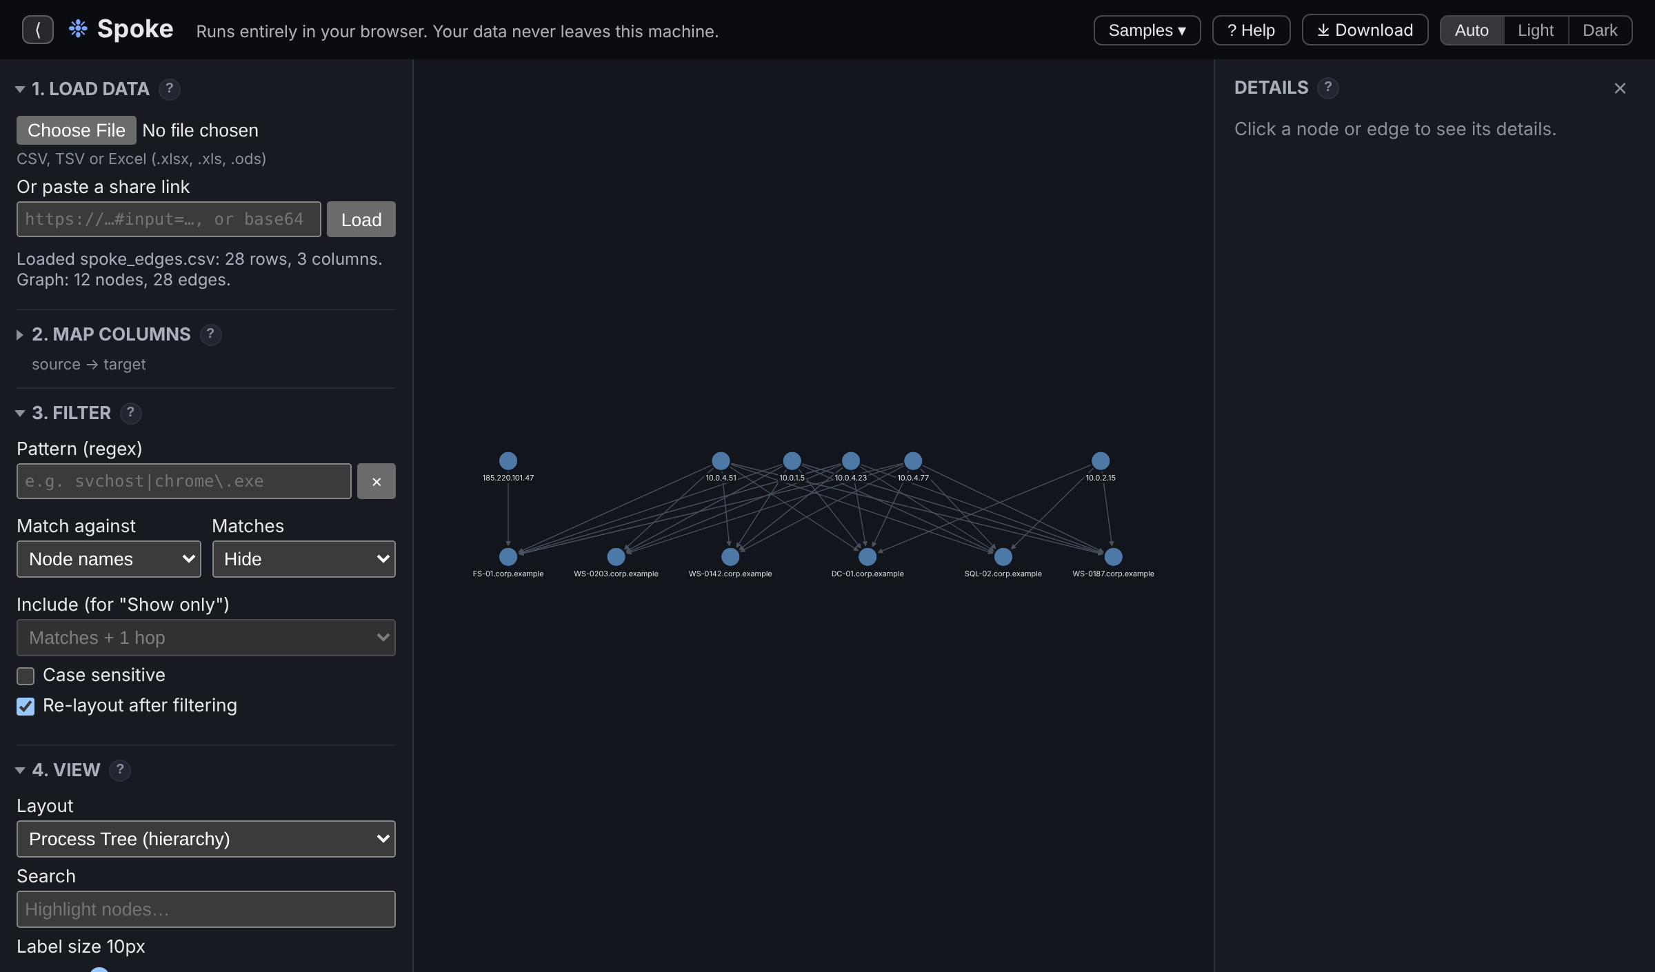Select the 10.0.2.15 graph node
This screenshot has height=972, width=1655.
pos(1101,460)
